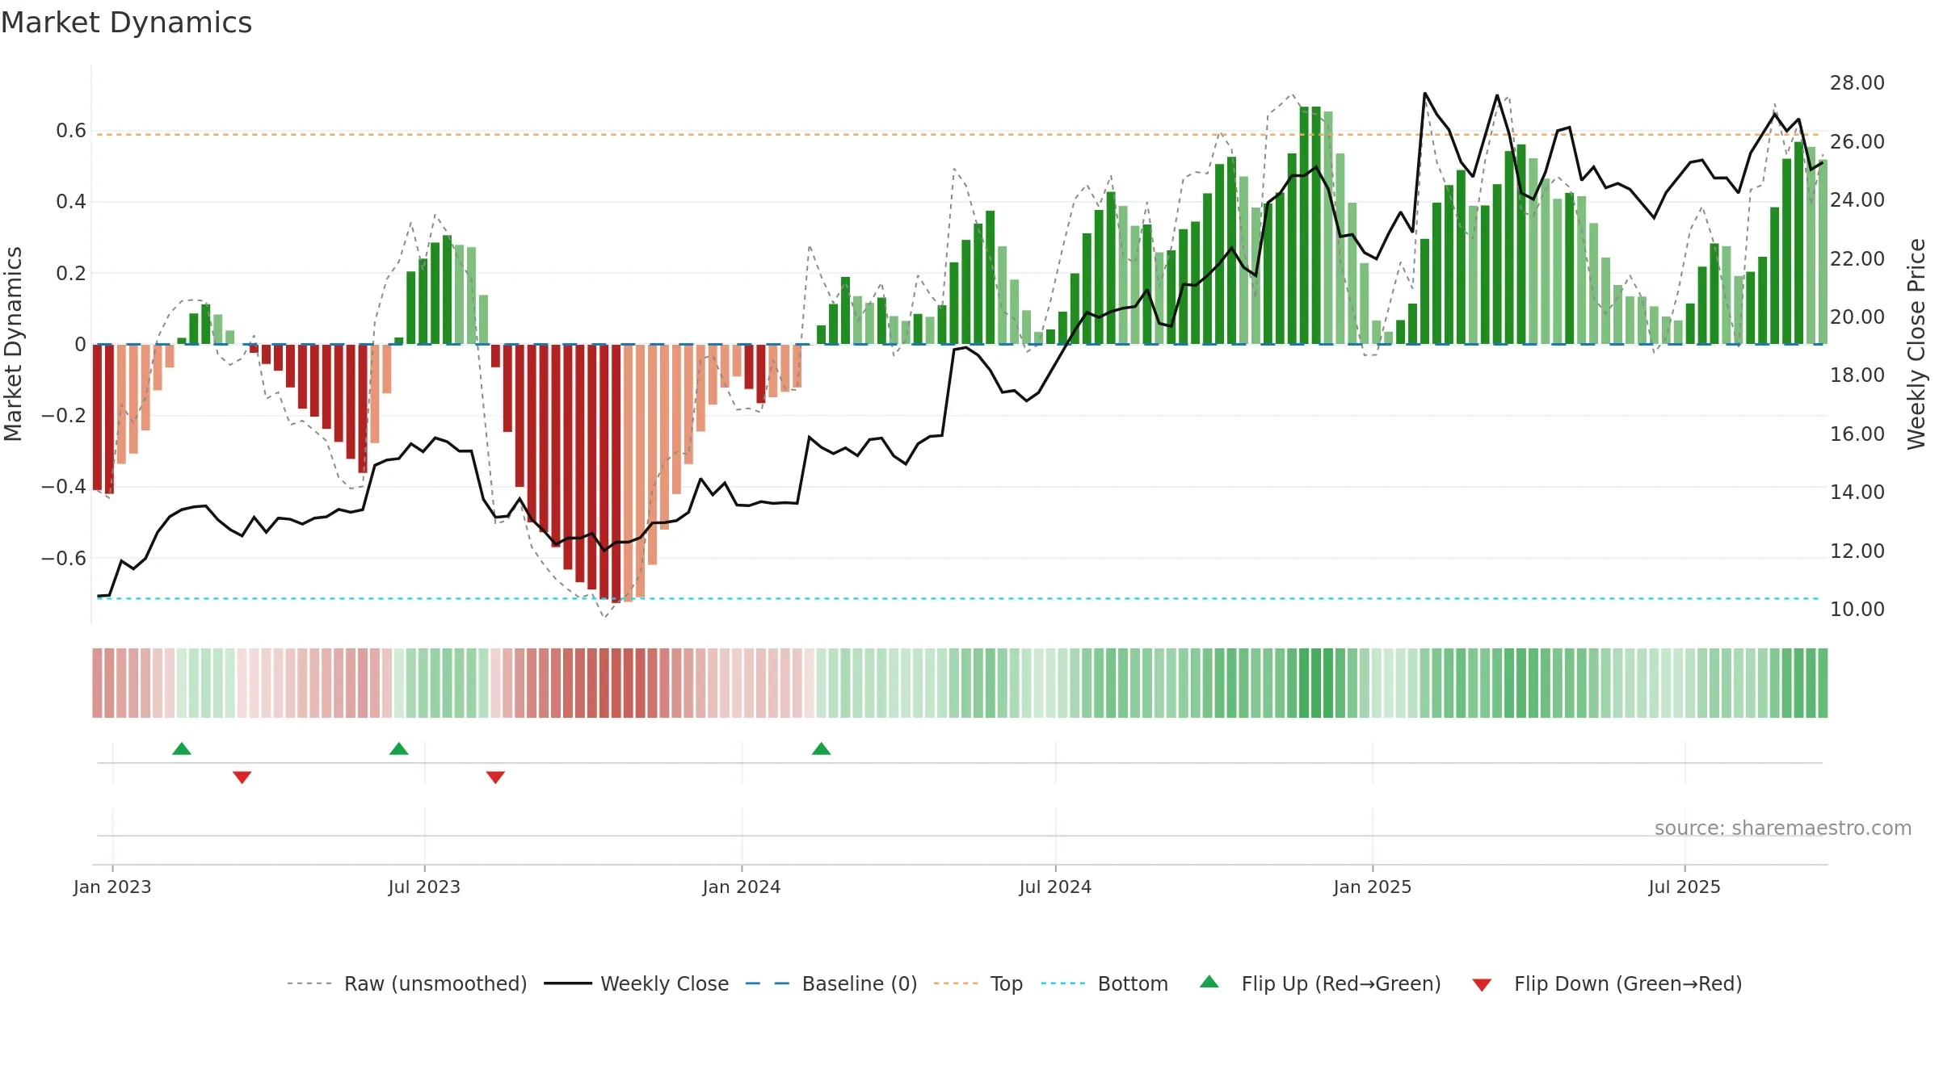Click the green flip-up marker after Jan 2024
Image resolution: width=1939 pixels, height=1090 pixels.
(x=822, y=748)
